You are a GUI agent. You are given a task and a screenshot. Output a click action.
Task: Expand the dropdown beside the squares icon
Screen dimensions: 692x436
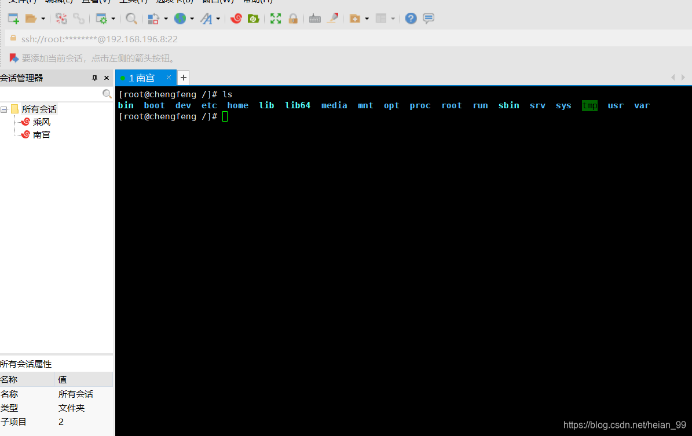(x=166, y=19)
